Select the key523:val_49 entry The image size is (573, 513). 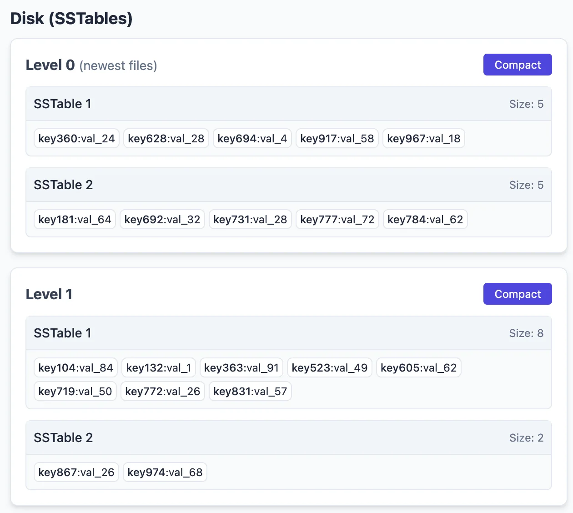(x=329, y=368)
